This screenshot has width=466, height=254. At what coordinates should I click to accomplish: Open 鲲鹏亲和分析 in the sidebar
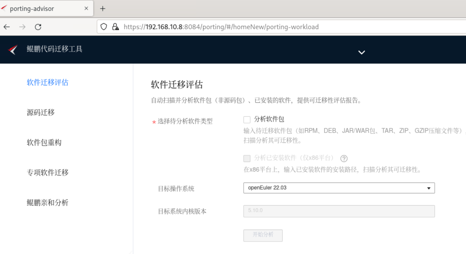pos(48,203)
